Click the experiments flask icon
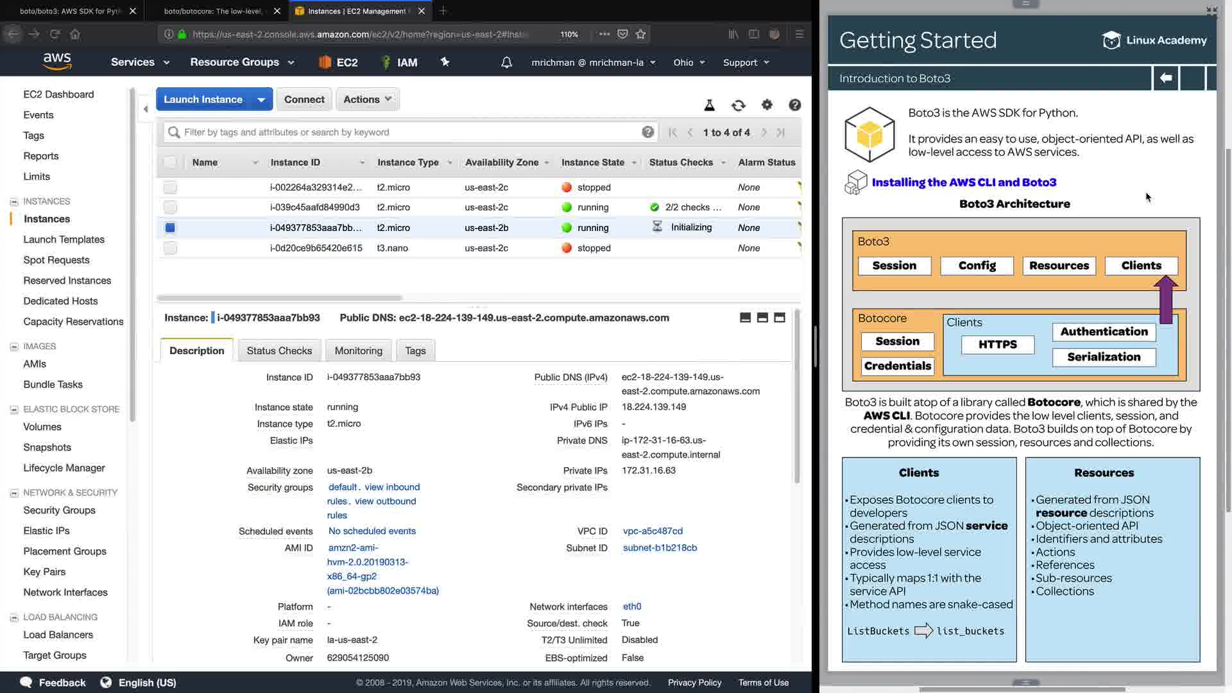This screenshot has height=693, width=1232. point(710,105)
